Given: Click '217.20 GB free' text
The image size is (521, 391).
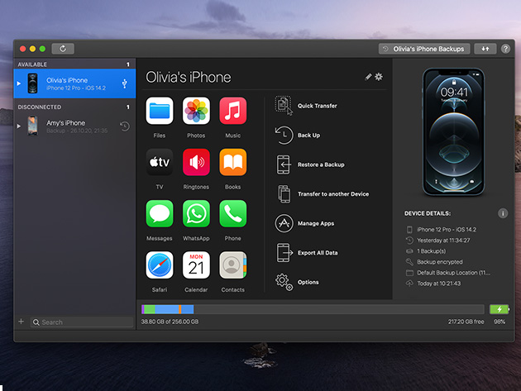Looking at the screenshot, I should [x=466, y=322].
